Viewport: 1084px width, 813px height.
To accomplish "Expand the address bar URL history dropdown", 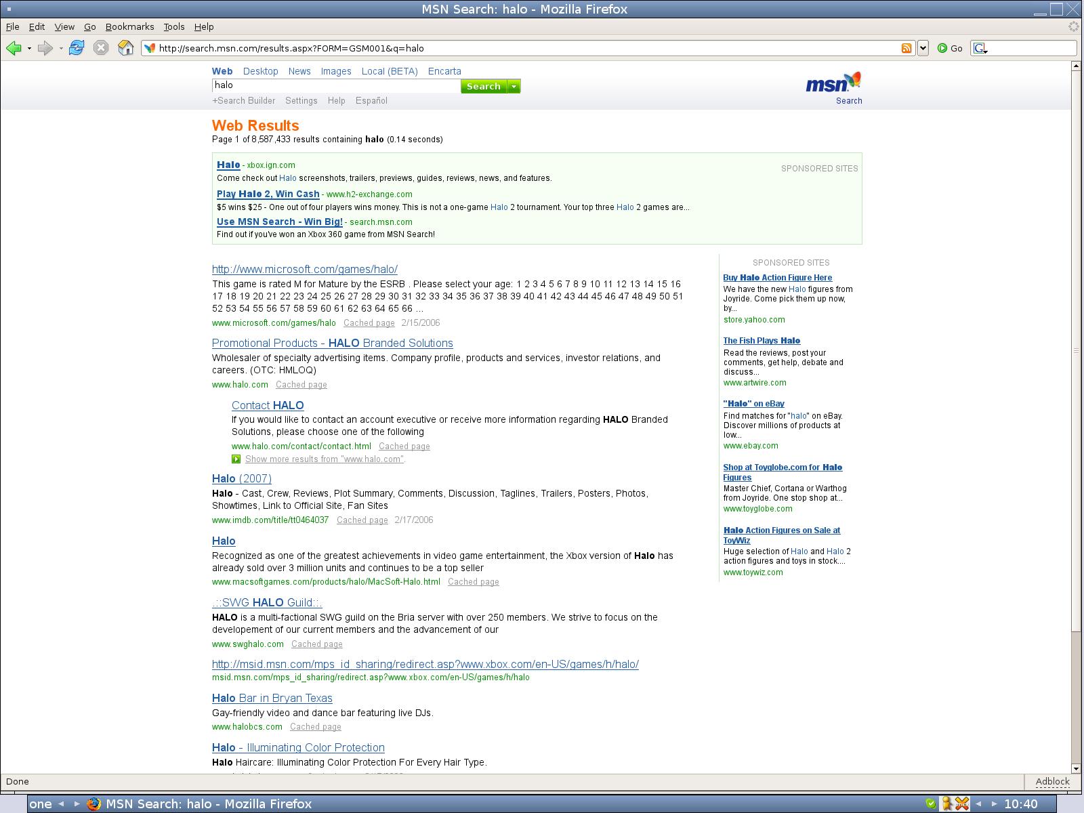I will click(923, 48).
